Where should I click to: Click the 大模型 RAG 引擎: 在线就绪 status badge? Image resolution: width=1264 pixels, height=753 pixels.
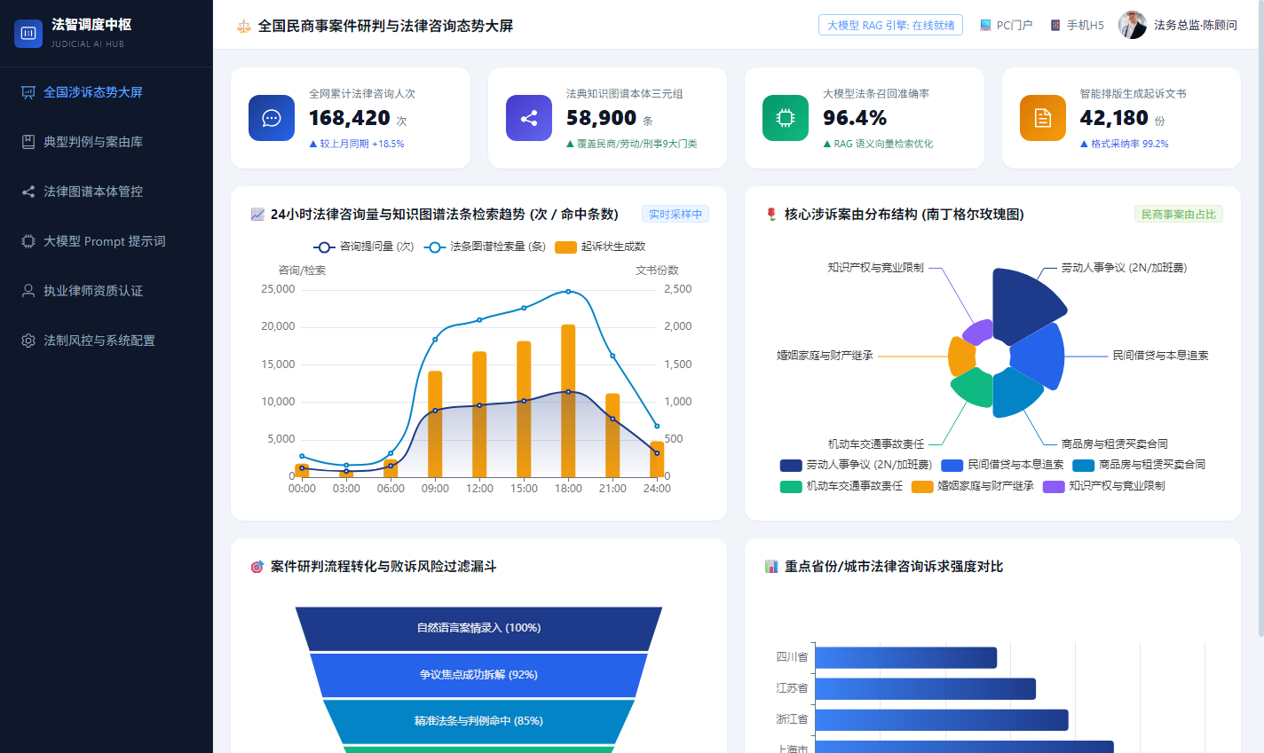click(x=890, y=26)
